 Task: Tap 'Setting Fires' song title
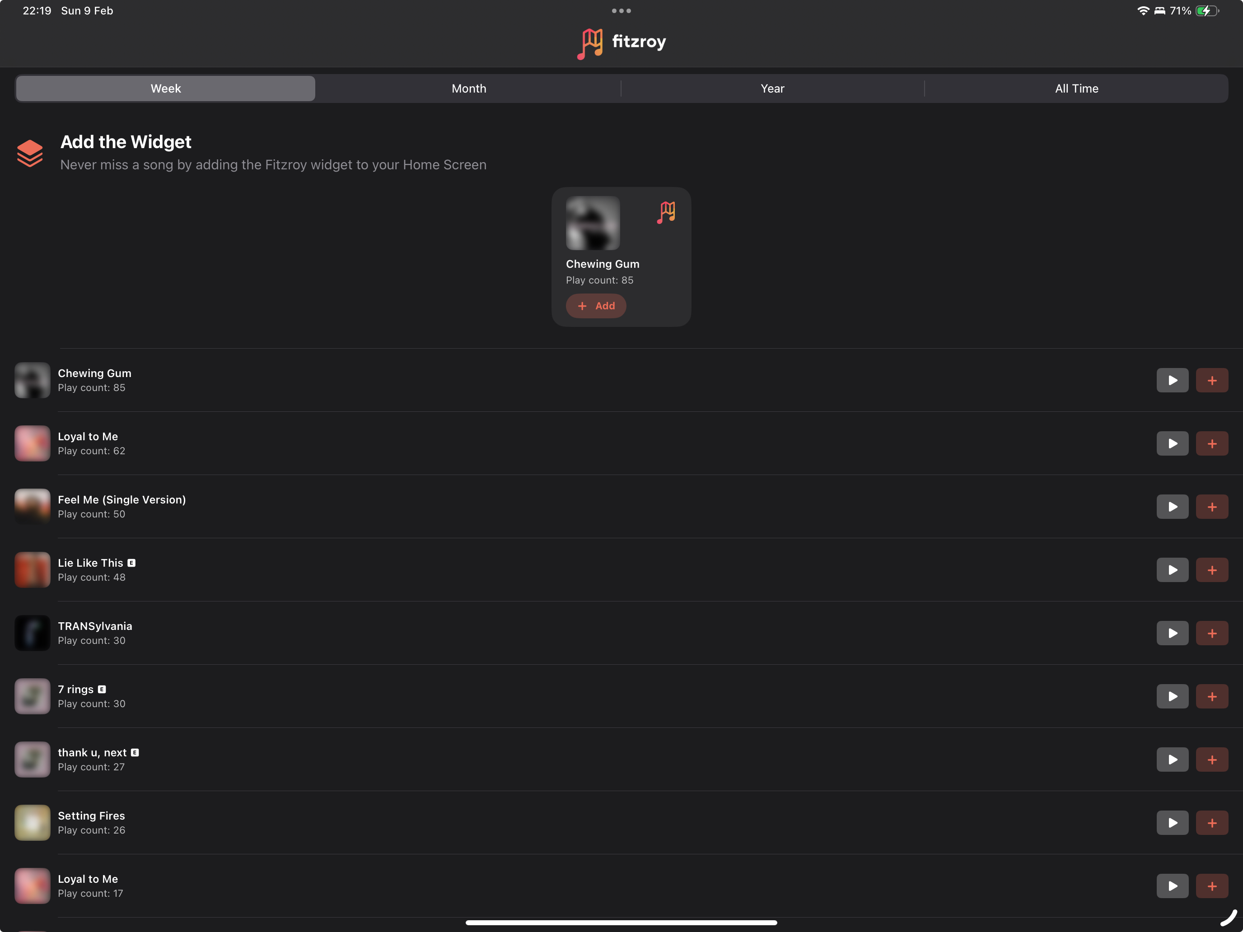coord(92,815)
